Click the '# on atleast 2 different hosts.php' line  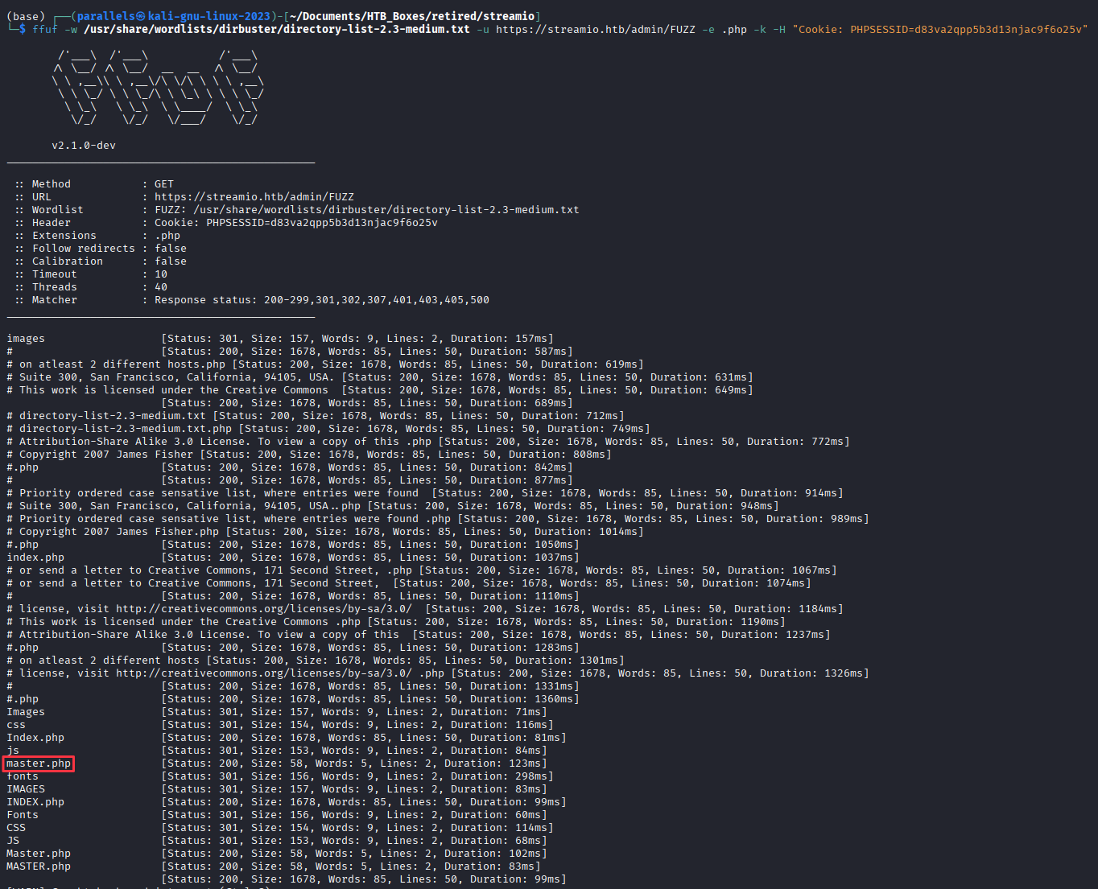pyautogui.click(x=116, y=364)
